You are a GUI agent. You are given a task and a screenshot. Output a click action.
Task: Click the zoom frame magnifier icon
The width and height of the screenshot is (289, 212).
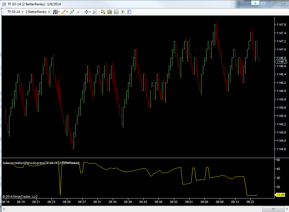95,12
